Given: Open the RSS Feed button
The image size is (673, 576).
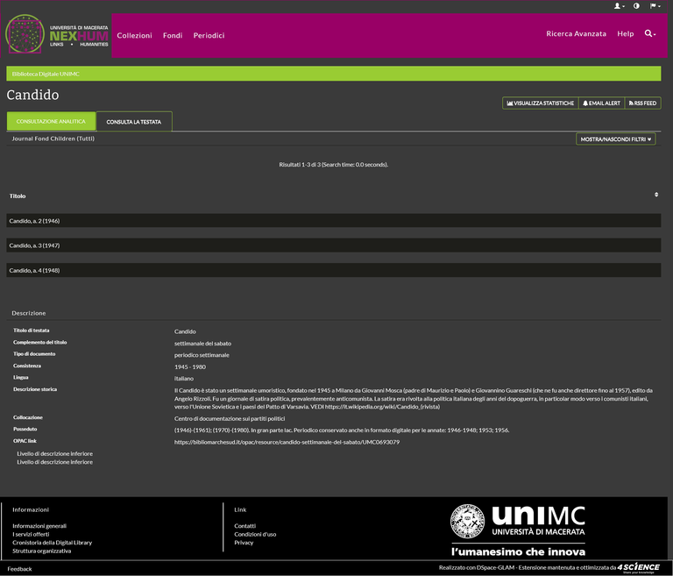Looking at the screenshot, I should 642,103.
